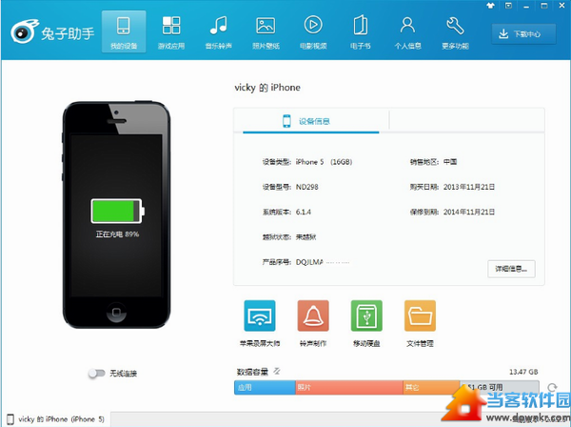Select the vicky 的 iPhone device in status bar
The width and height of the screenshot is (571, 427).
(x=56, y=419)
